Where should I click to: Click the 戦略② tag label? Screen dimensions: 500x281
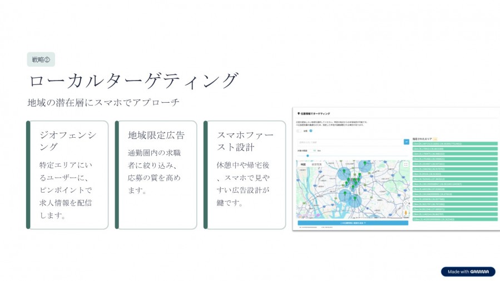pyautogui.click(x=41, y=59)
